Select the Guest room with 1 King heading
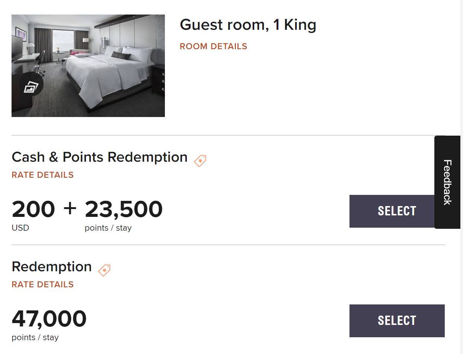 click(248, 25)
